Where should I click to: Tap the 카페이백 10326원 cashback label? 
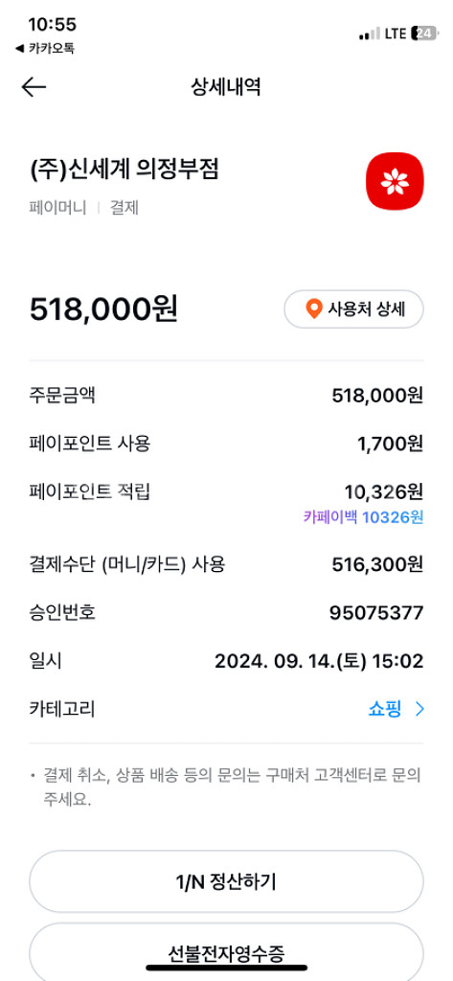click(x=364, y=517)
